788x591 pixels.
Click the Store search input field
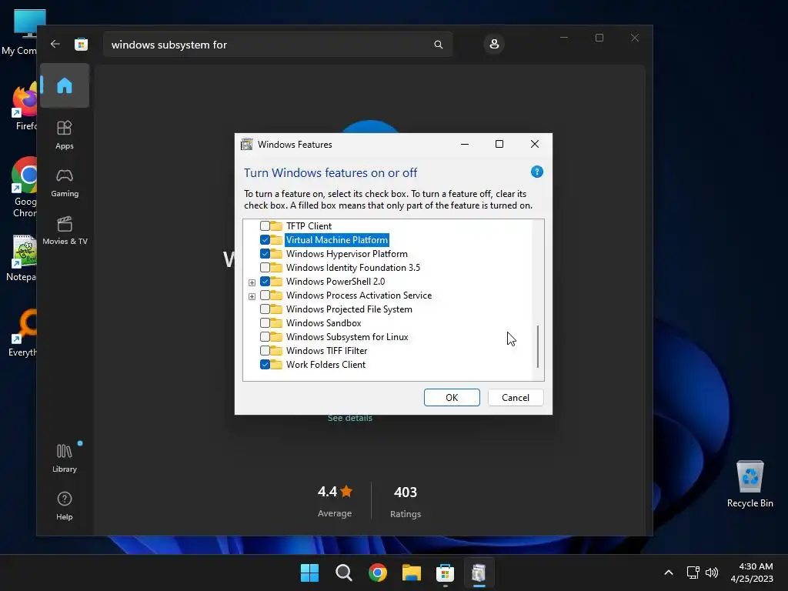(277, 45)
